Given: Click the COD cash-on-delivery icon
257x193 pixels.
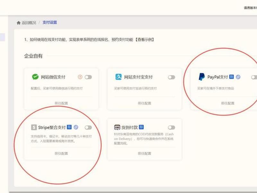Looking at the screenshot, I should click(x=117, y=127).
